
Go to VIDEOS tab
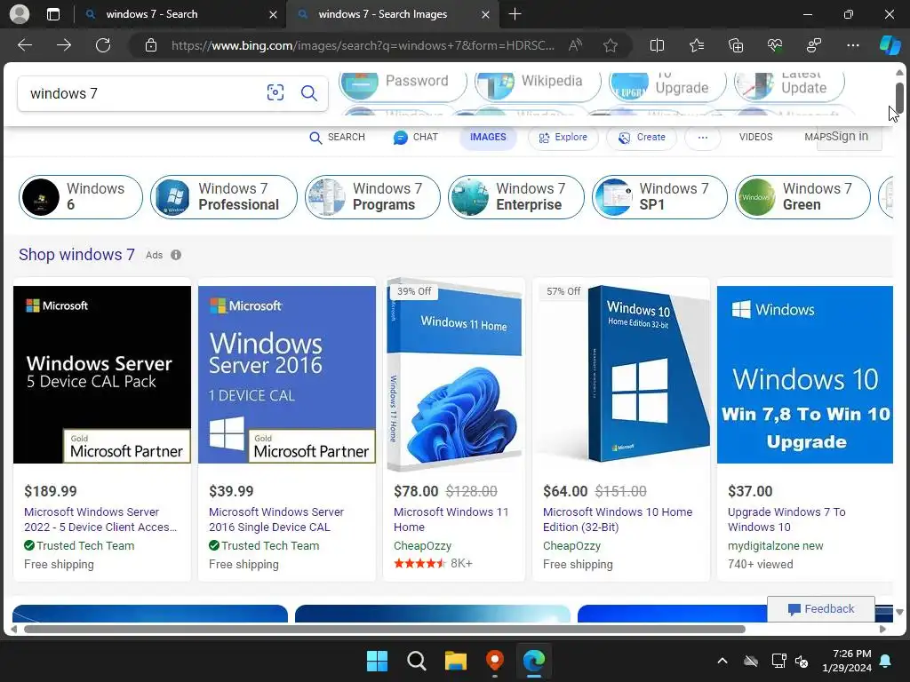(755, 138)
